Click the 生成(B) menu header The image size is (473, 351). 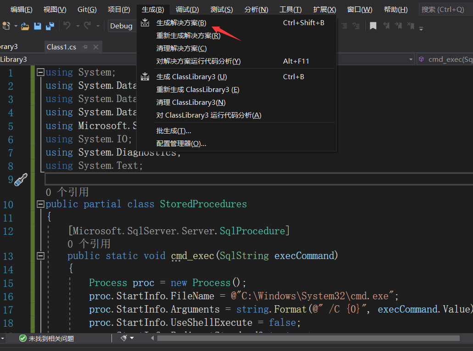coord(153,10)
